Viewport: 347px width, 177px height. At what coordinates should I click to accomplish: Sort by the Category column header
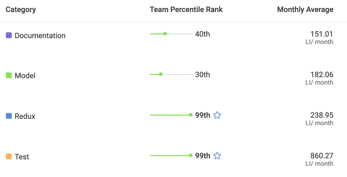(x=21, y=10)
